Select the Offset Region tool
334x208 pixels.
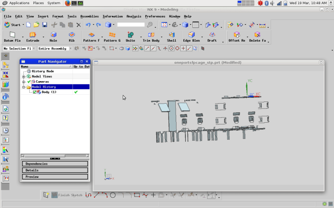237,37
